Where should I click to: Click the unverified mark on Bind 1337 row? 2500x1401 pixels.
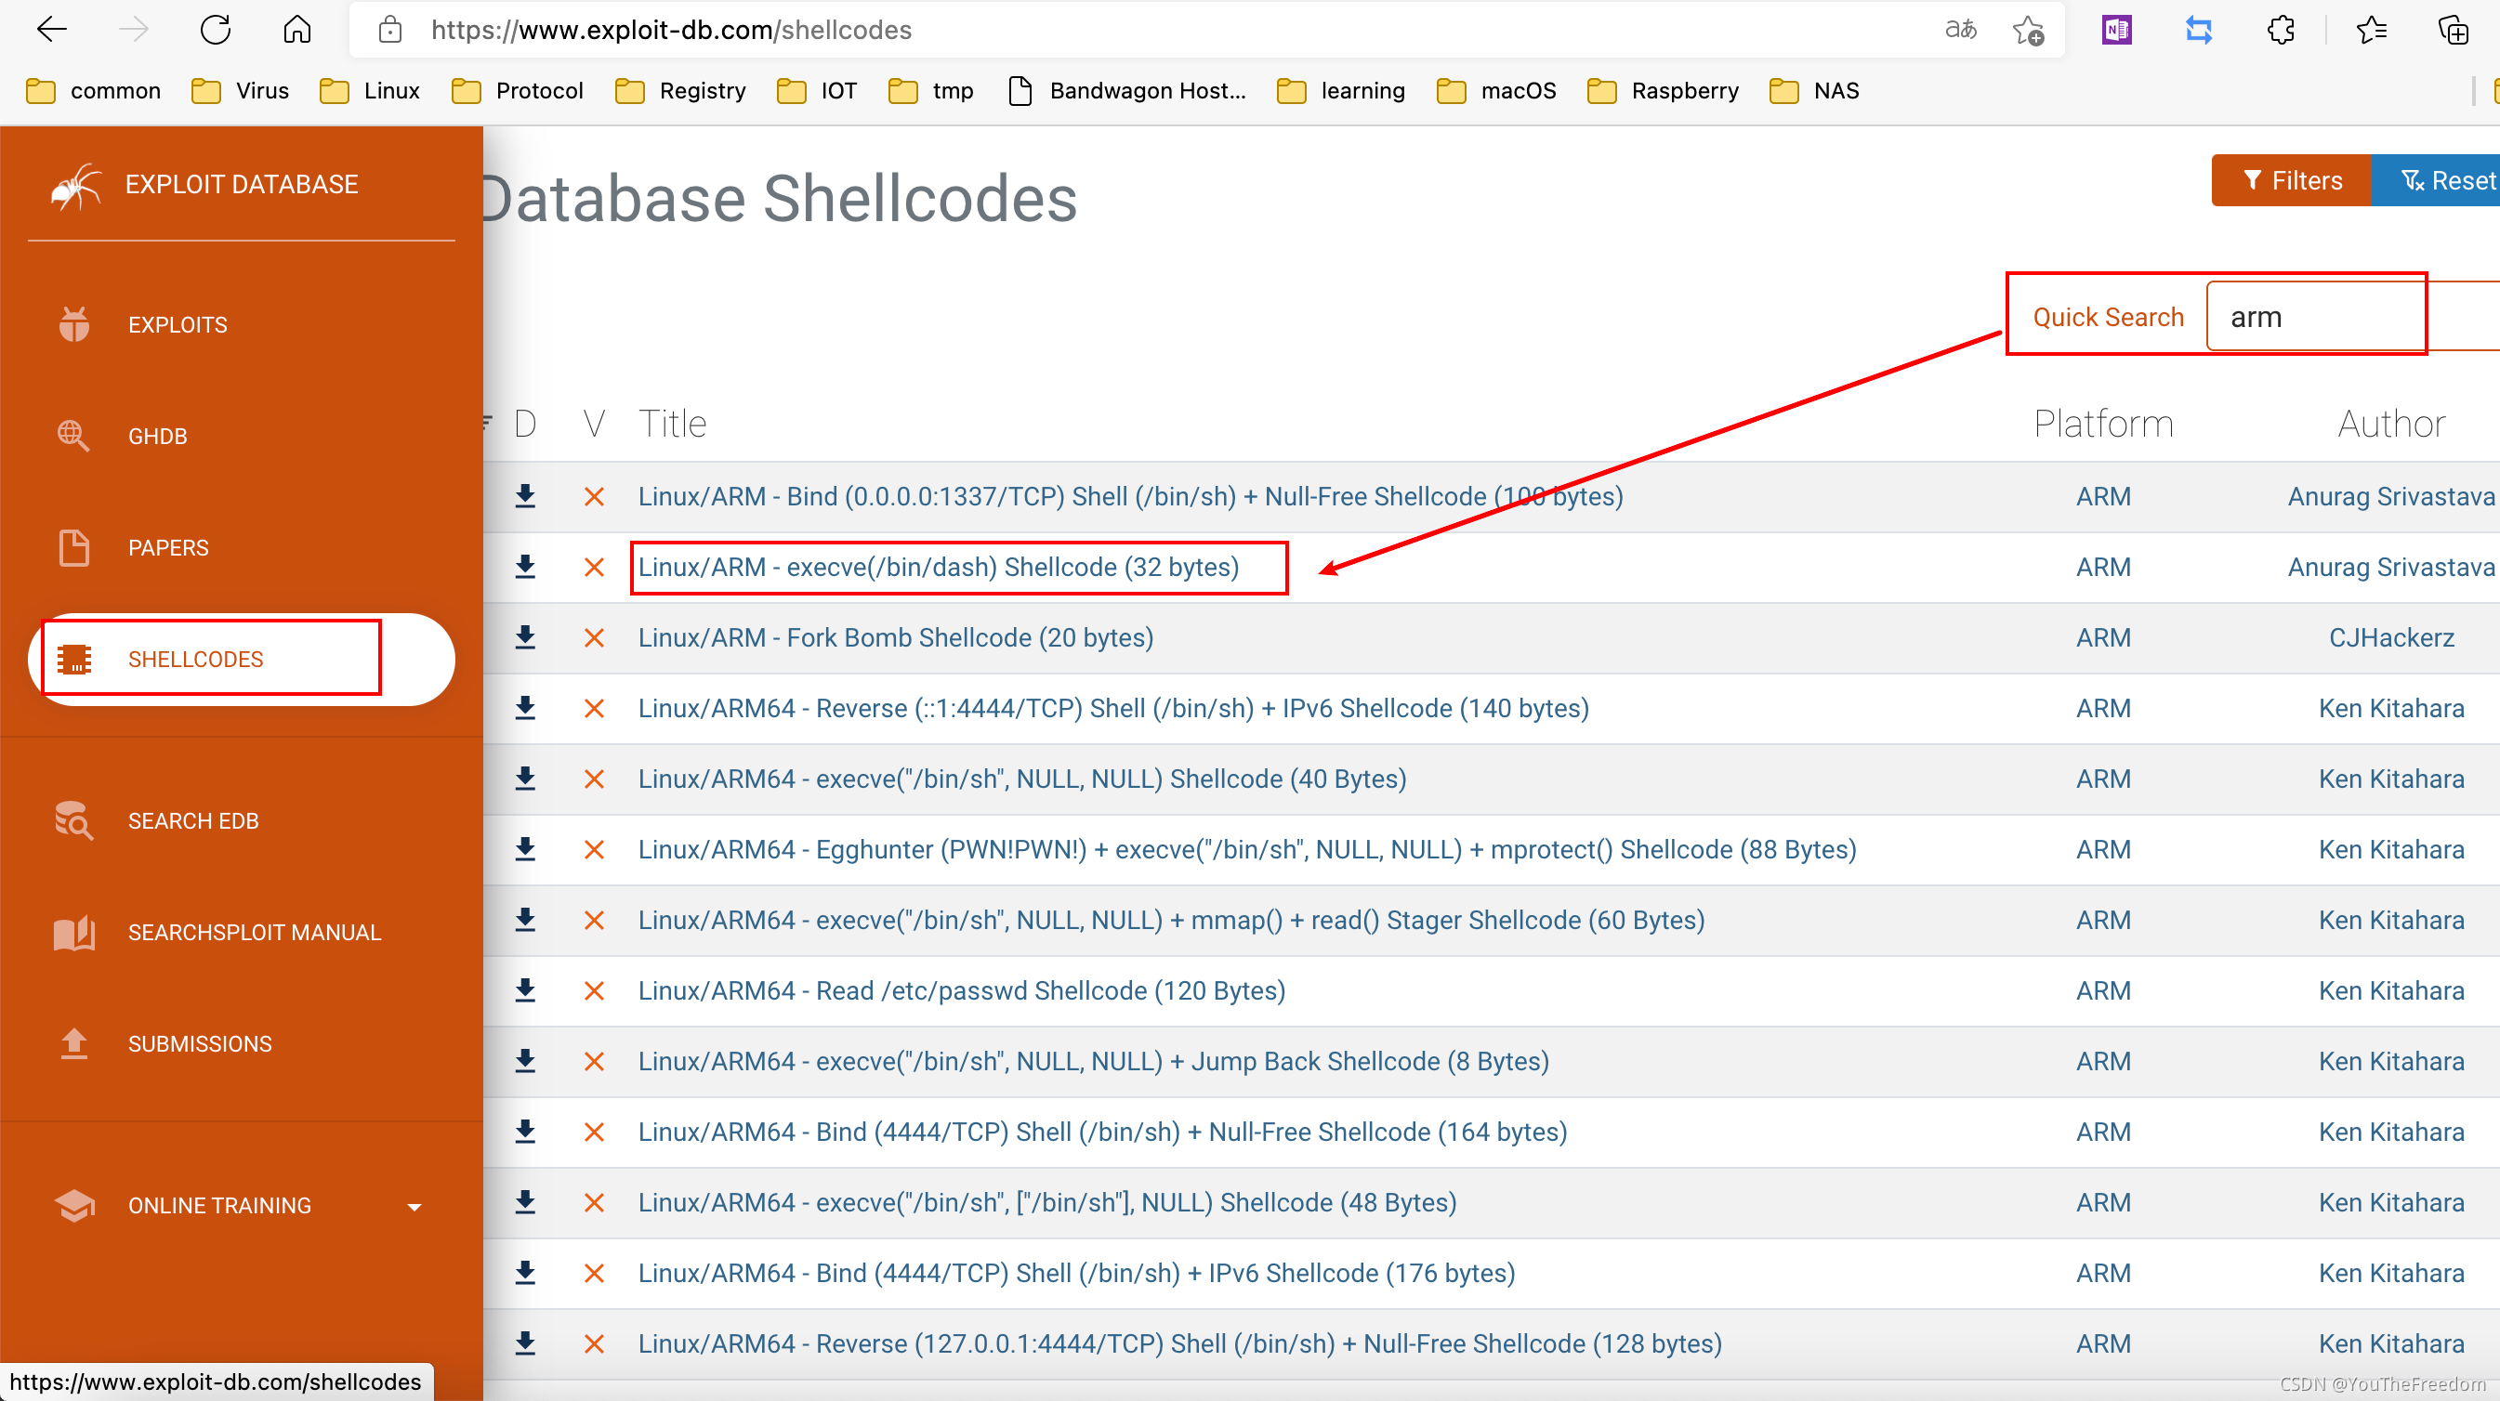[x=594, y=497]
